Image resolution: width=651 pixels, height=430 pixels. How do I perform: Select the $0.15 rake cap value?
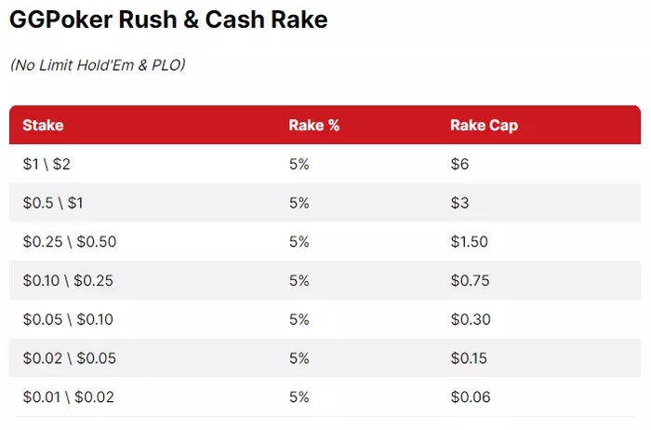(x=470, y=358)
